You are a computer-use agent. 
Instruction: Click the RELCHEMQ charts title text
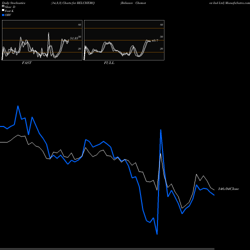pyautogui.click(x=73, y=3)
